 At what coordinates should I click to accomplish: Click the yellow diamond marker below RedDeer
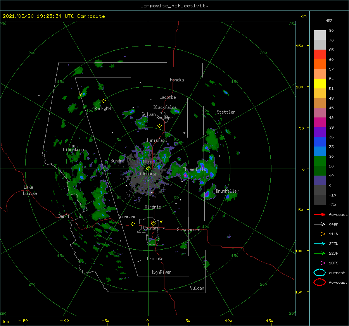159,126
